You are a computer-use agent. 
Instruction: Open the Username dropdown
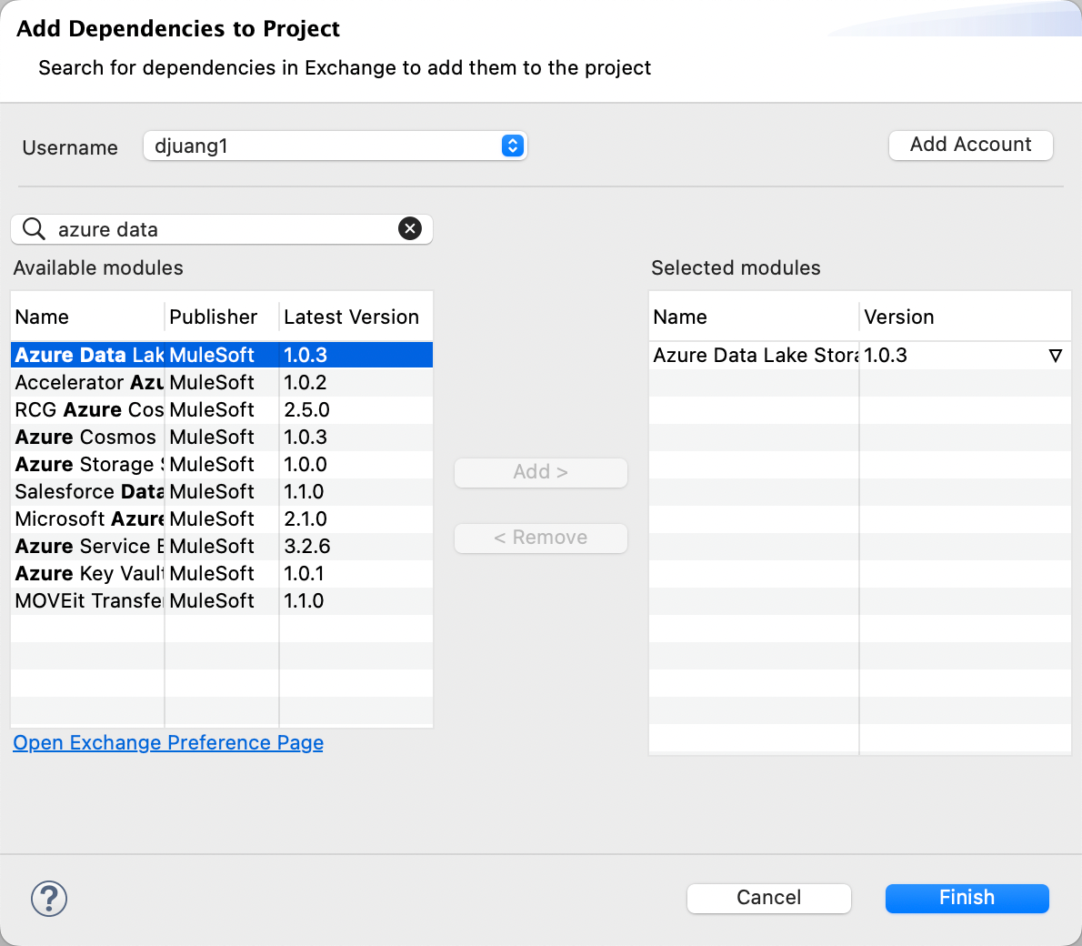[x=512, y=146]
